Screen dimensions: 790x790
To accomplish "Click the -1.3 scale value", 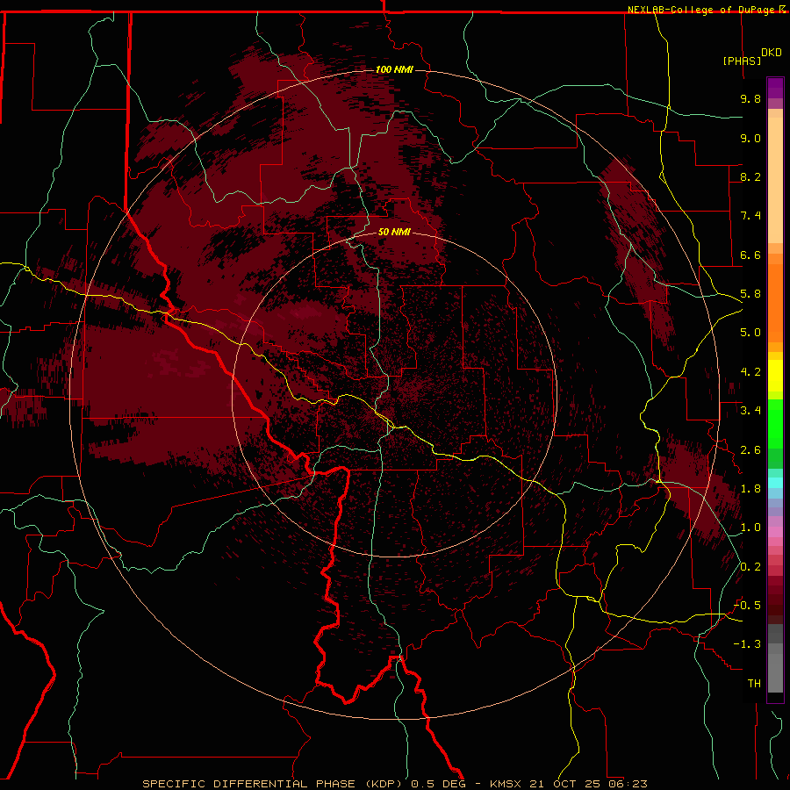I will pos(747,644).
